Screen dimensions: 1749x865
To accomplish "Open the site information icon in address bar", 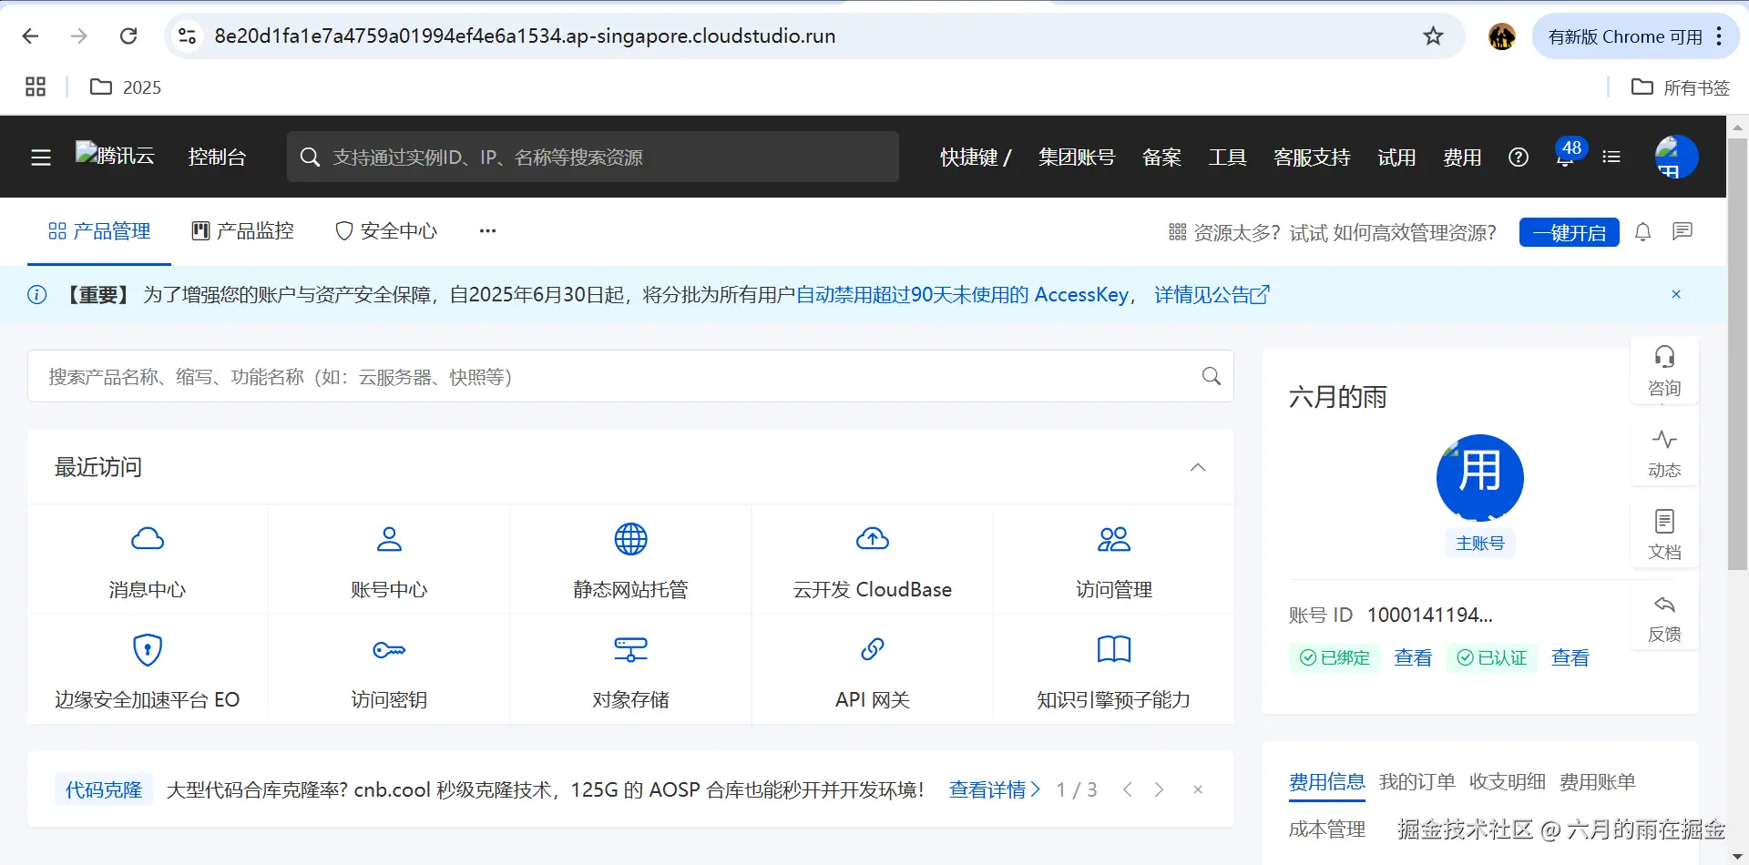I will pyautogui.click(x=187, y=36).
